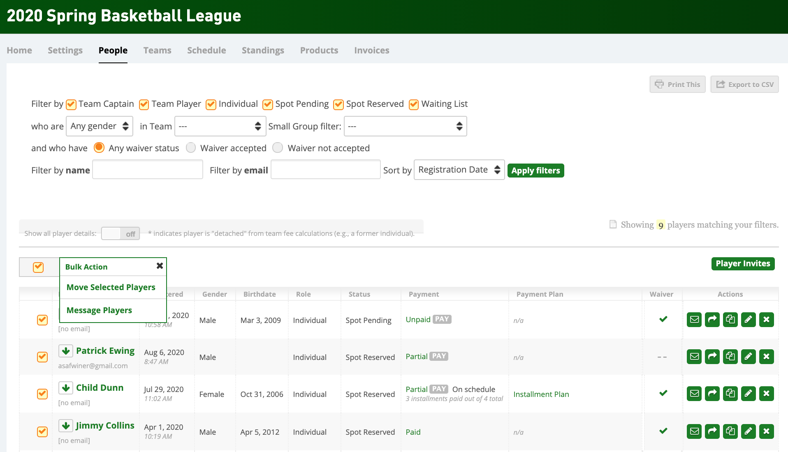Open the Products tab
Image resolution: width=788 pixels, height=452 pixels.
coord(319,50)
